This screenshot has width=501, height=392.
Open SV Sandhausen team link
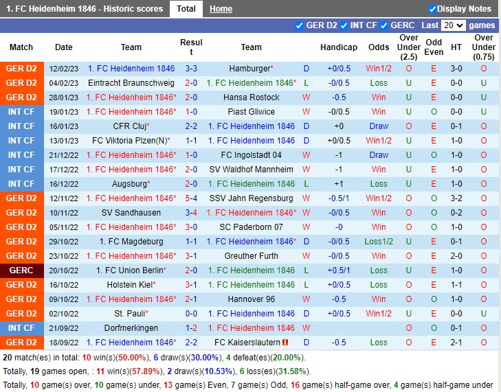(131, 213)
